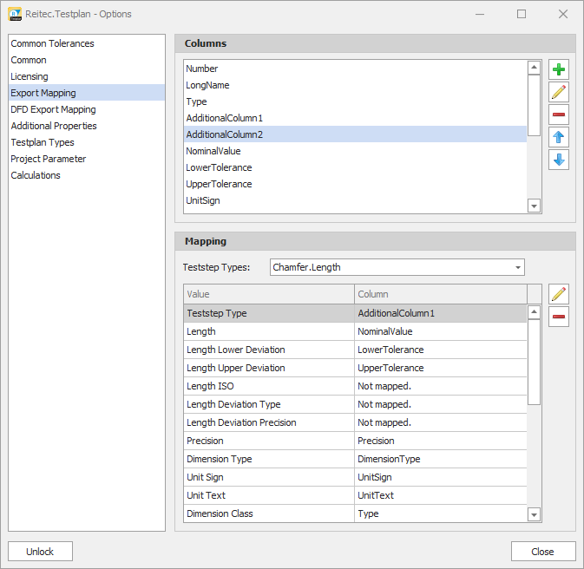Edit mapping with pencil icon beside Mapping table
Screen dimensions: 584x569
click(x=559, y=295)
